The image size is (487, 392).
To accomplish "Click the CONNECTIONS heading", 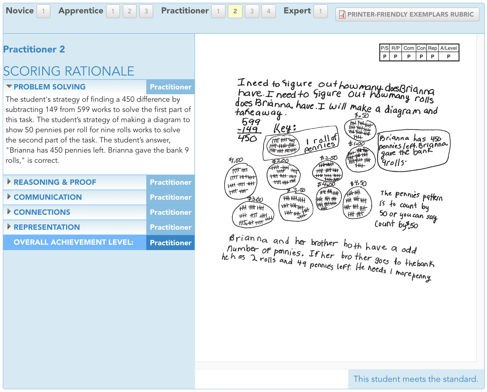I will [x=42, y=212].
